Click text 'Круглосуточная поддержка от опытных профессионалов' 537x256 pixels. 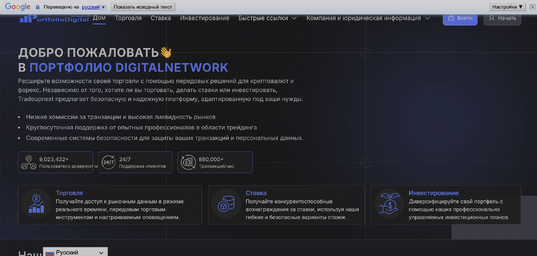(x=108, y=128)
